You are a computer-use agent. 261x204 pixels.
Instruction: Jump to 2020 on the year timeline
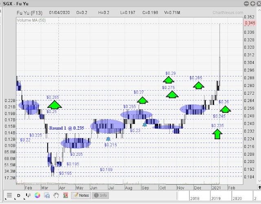pyautogui.click(x=237, y=199)
